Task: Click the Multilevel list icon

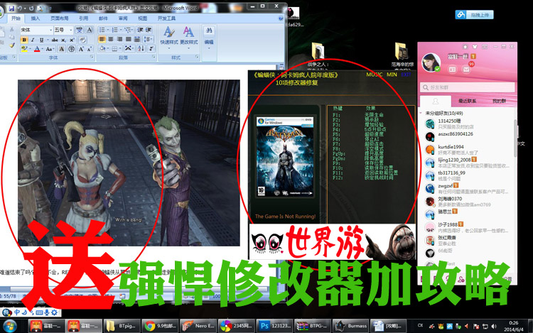Action: (128, 30)
